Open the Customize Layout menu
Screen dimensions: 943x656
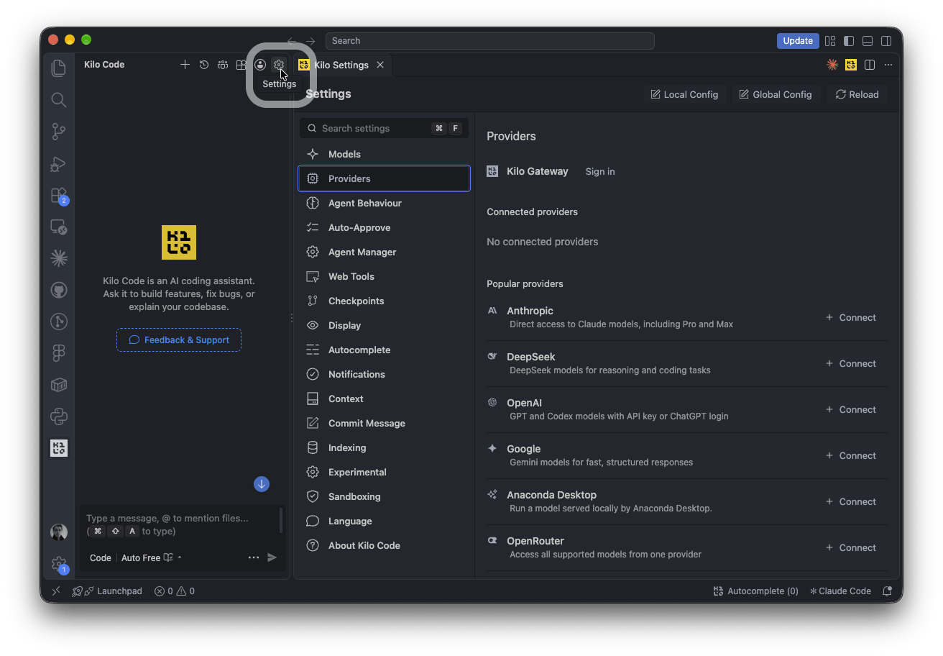click(x=830, y=41)
